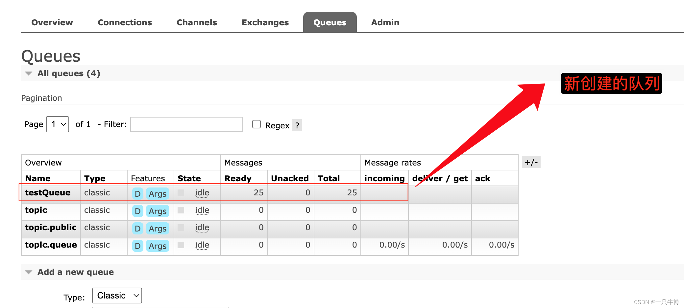Sort by the deliver / get column header

pyautogui.click(x=440, y=178)
